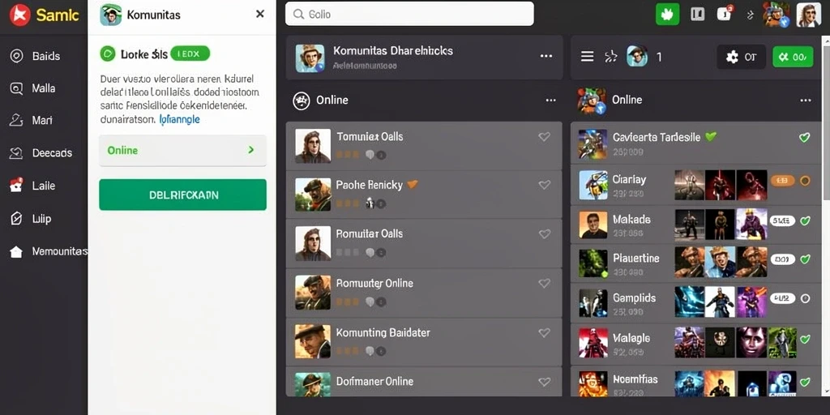Open Malagle red game icon
This screenshot has width=830, height=415.
coord(593,343)
